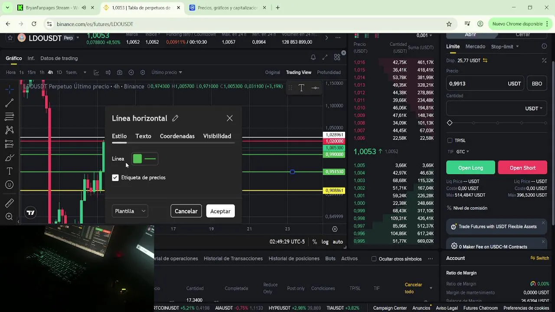
Task: Open Stop-limit order type dropdown
Action: point(505,46)
